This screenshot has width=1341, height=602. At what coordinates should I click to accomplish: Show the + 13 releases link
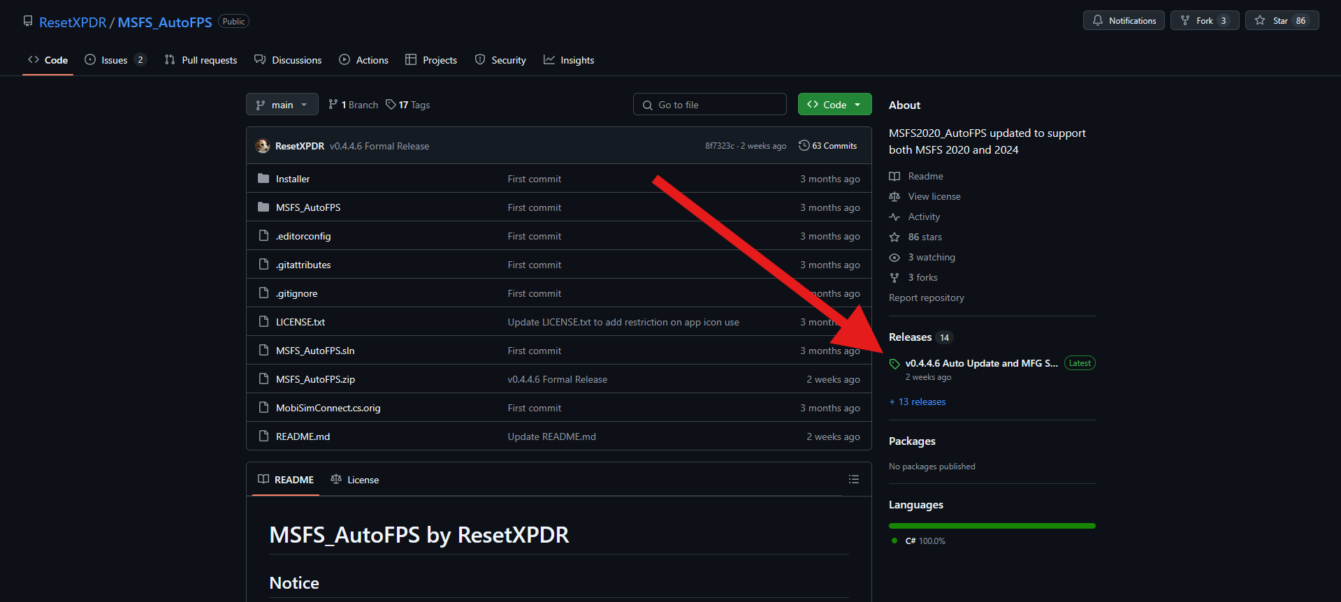pos(918,402)
